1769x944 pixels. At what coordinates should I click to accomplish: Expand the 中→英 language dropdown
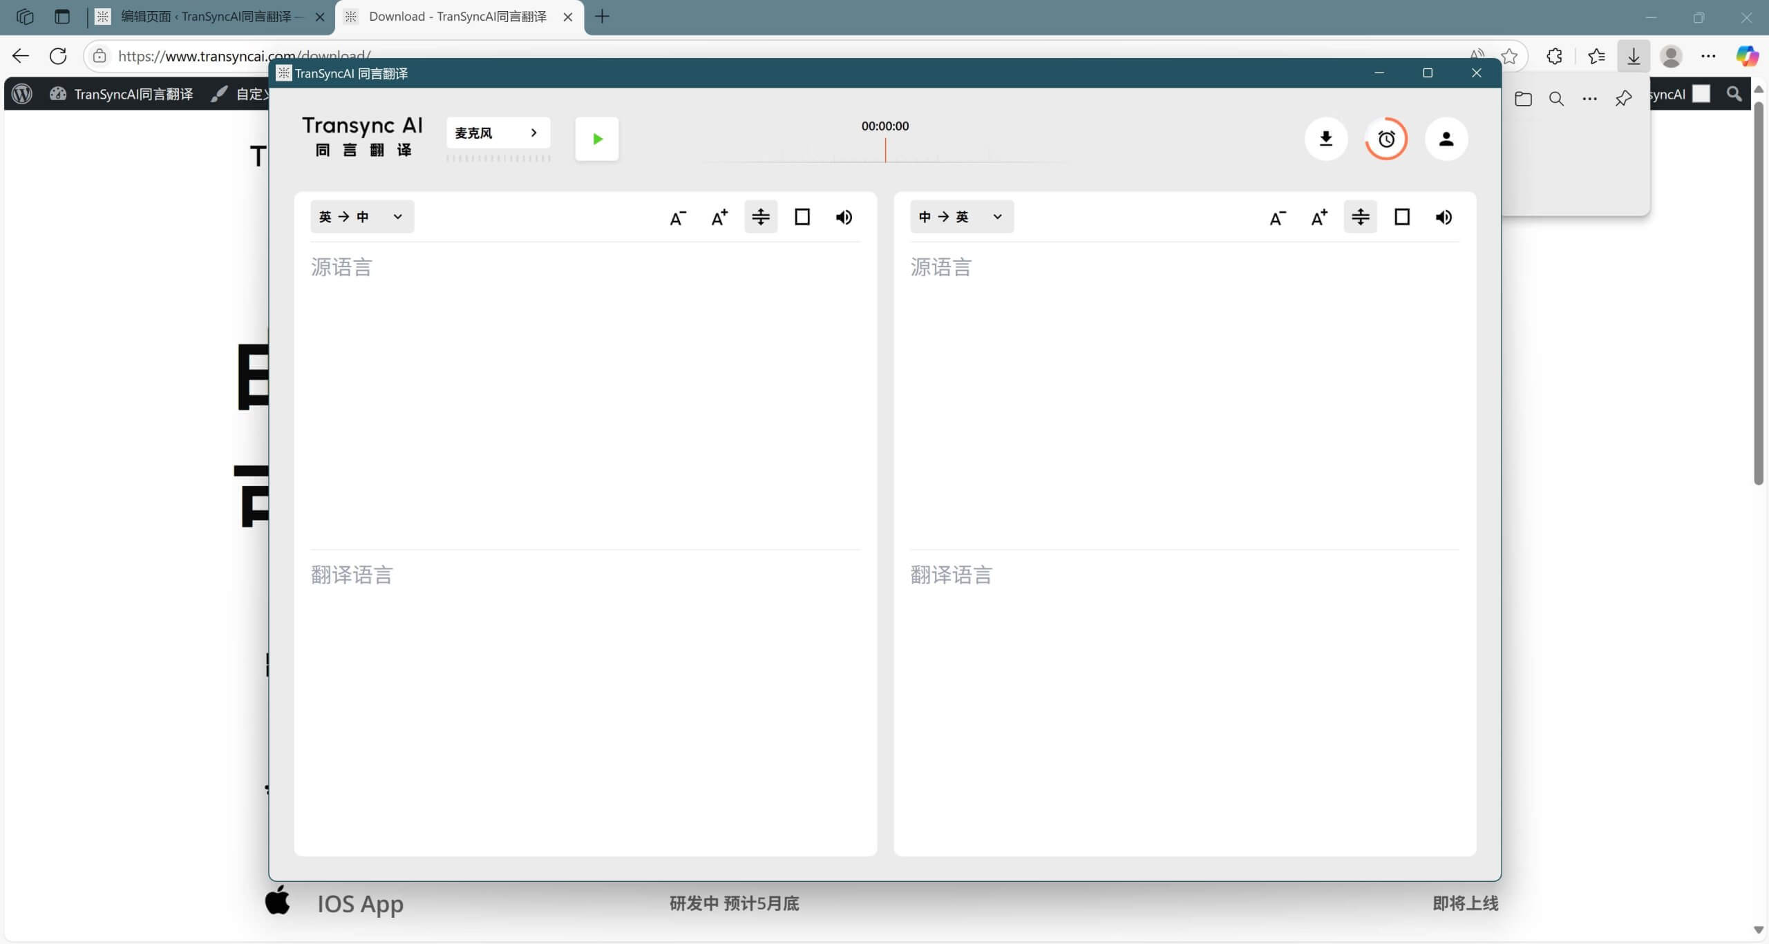tap(962, 217)
